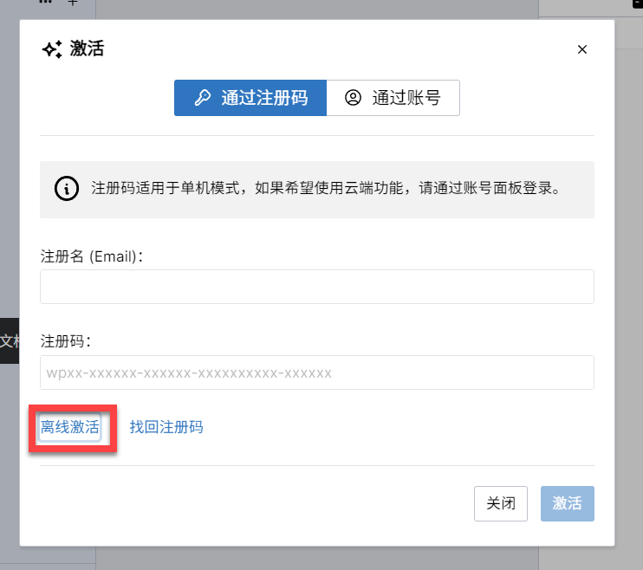Image resolution: width=643 pixels, height=570 pixels.
Task: Click the 注册名 (Email) field label
Action: 92,256
